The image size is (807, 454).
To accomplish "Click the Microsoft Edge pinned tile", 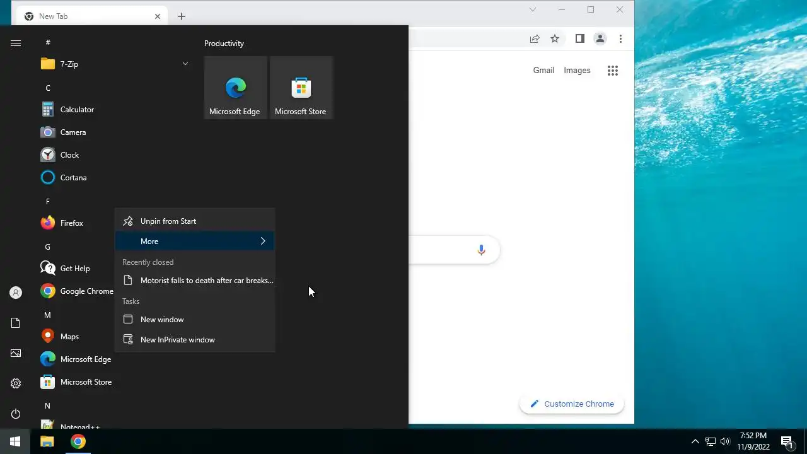I will [236, 88].
